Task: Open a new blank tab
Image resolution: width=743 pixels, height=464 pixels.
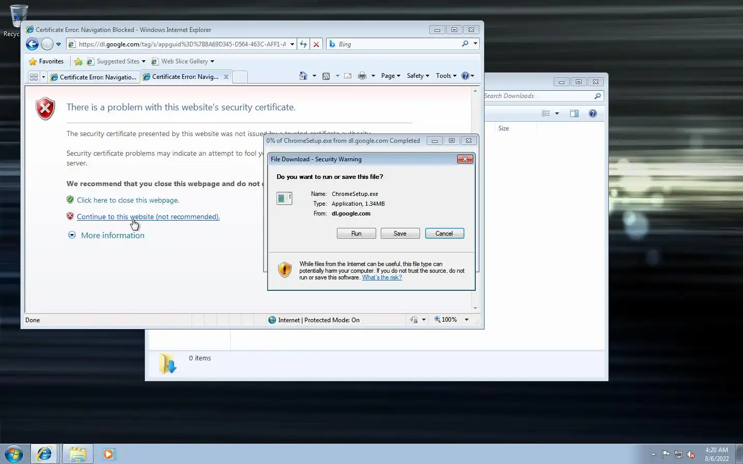Action: point(240,77)
